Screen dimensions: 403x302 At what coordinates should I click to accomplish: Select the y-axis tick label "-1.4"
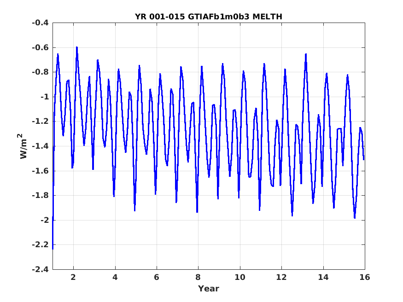(x=41, y=146)
